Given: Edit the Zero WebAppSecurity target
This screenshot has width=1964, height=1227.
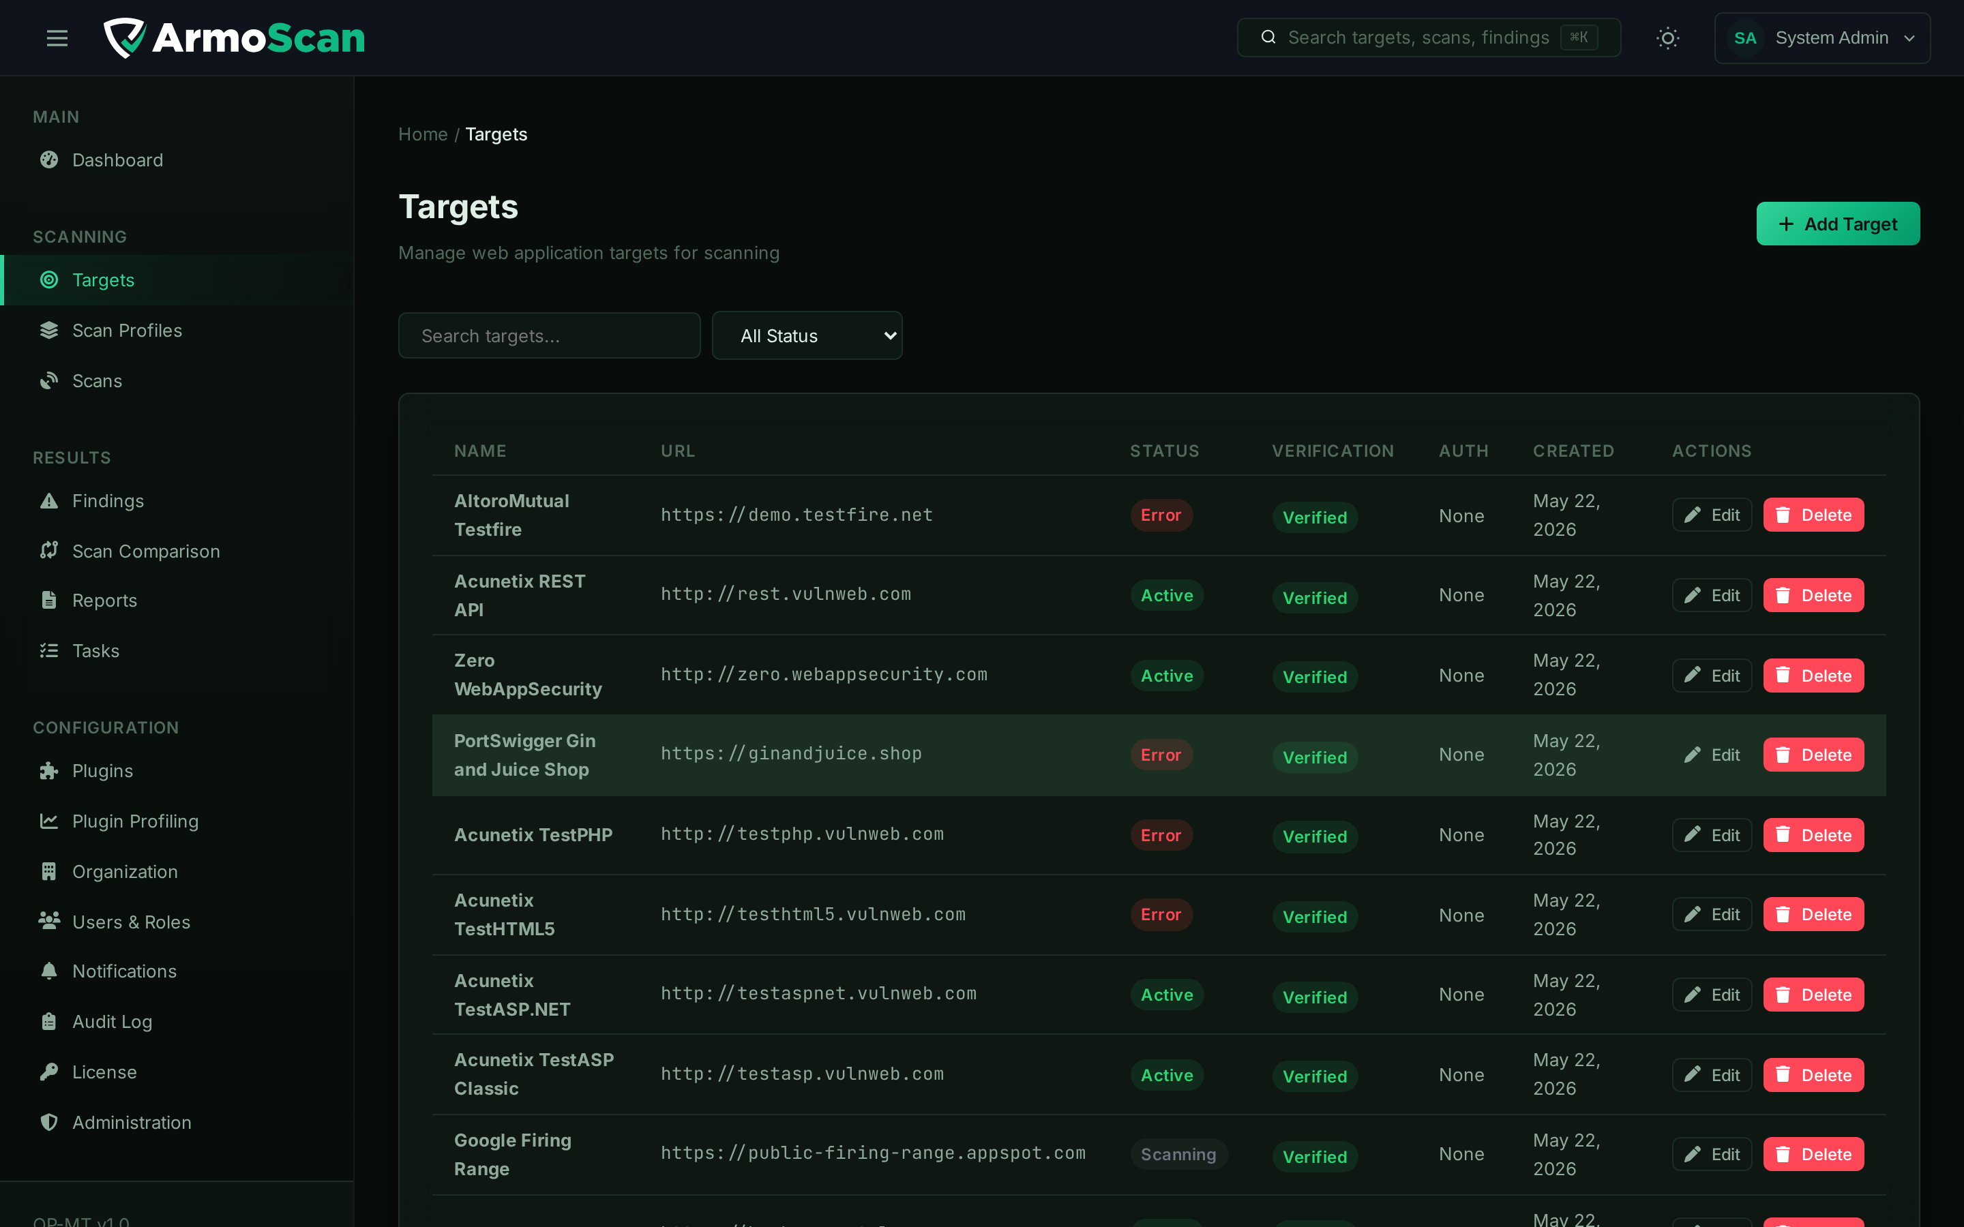Looking at the screenshot, I should (1712, 676).
